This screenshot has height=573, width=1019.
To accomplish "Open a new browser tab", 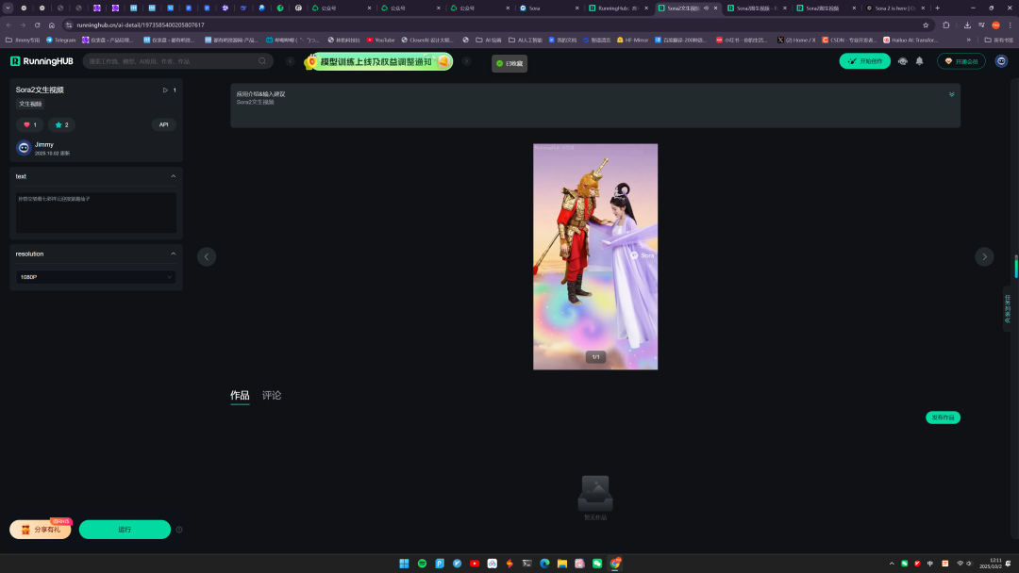I will coord(937,8).
